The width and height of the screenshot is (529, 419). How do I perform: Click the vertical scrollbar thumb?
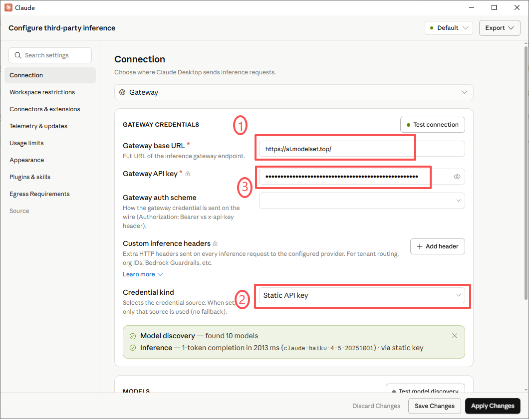tap(526, 173)
